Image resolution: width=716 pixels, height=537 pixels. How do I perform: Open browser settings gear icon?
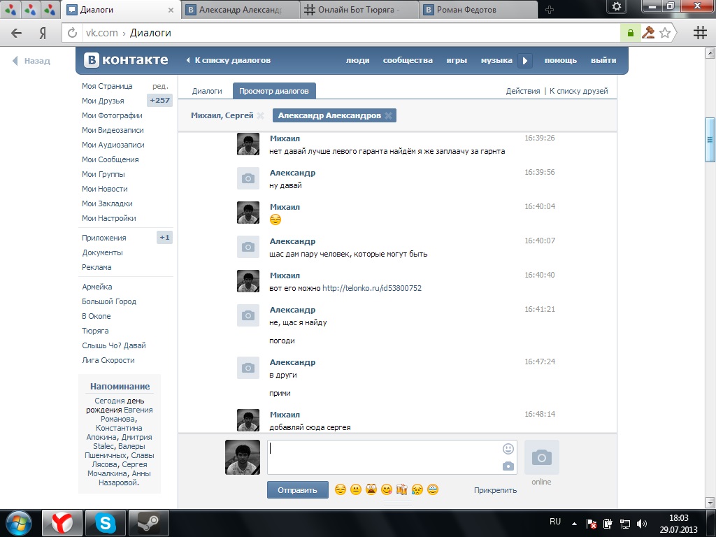pos(617,6)
